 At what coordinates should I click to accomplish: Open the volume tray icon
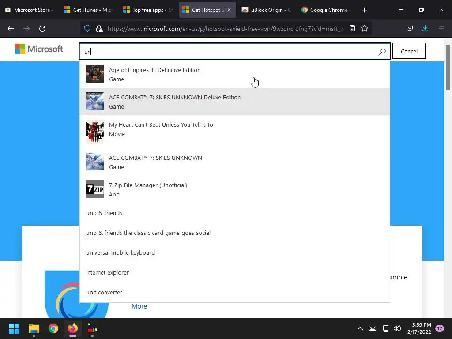point(397,328)
